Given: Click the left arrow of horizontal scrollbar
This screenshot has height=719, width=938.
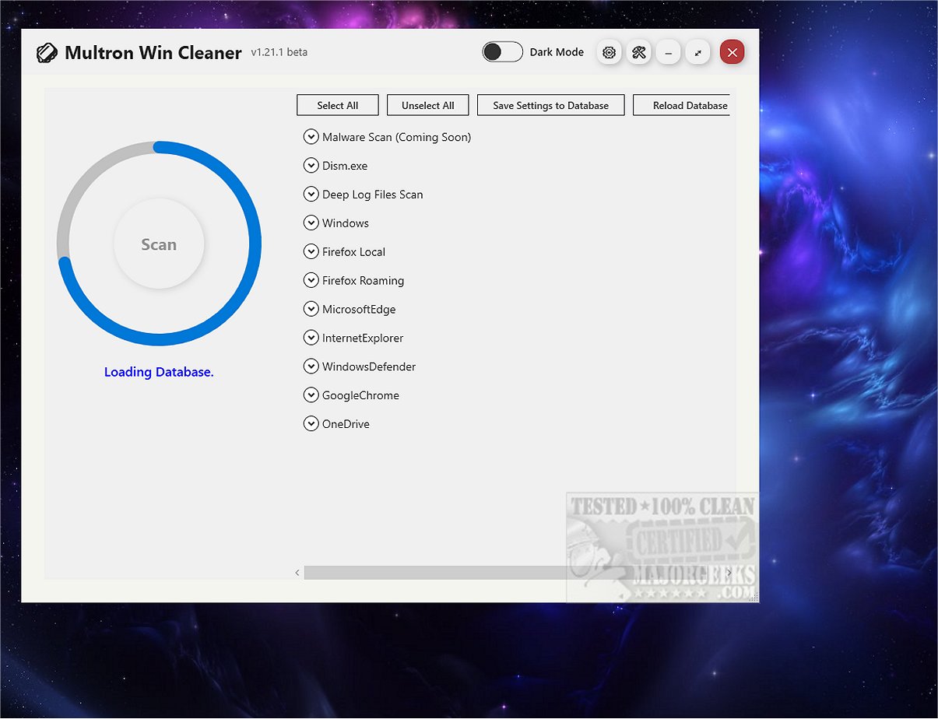Looking at the screenshot, I should pos(297,573).
